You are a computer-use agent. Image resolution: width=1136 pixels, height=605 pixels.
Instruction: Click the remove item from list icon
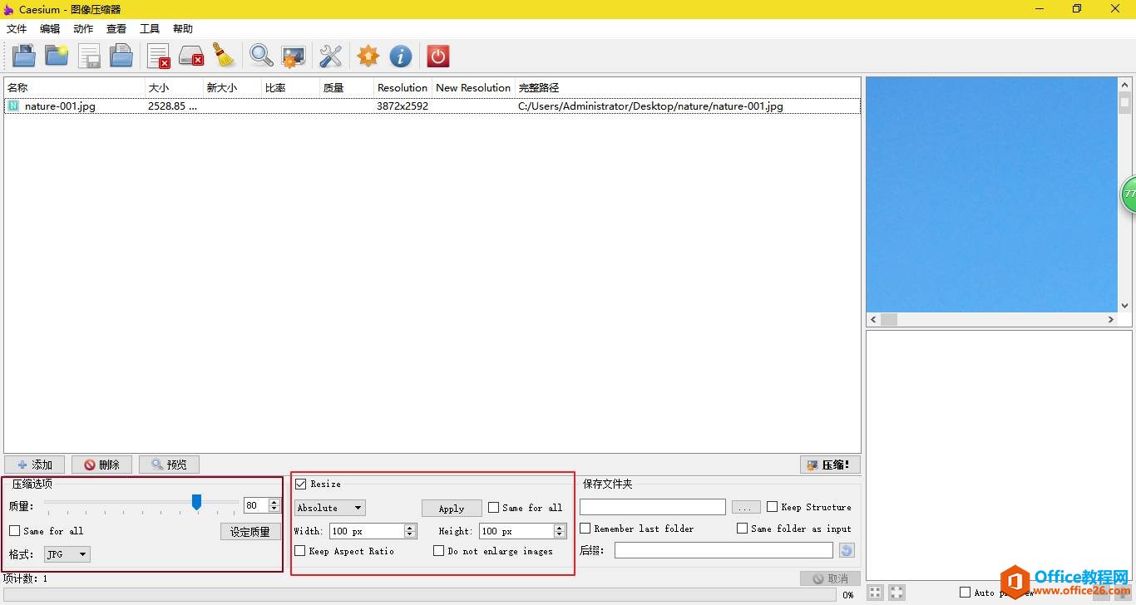click(158, 56)
